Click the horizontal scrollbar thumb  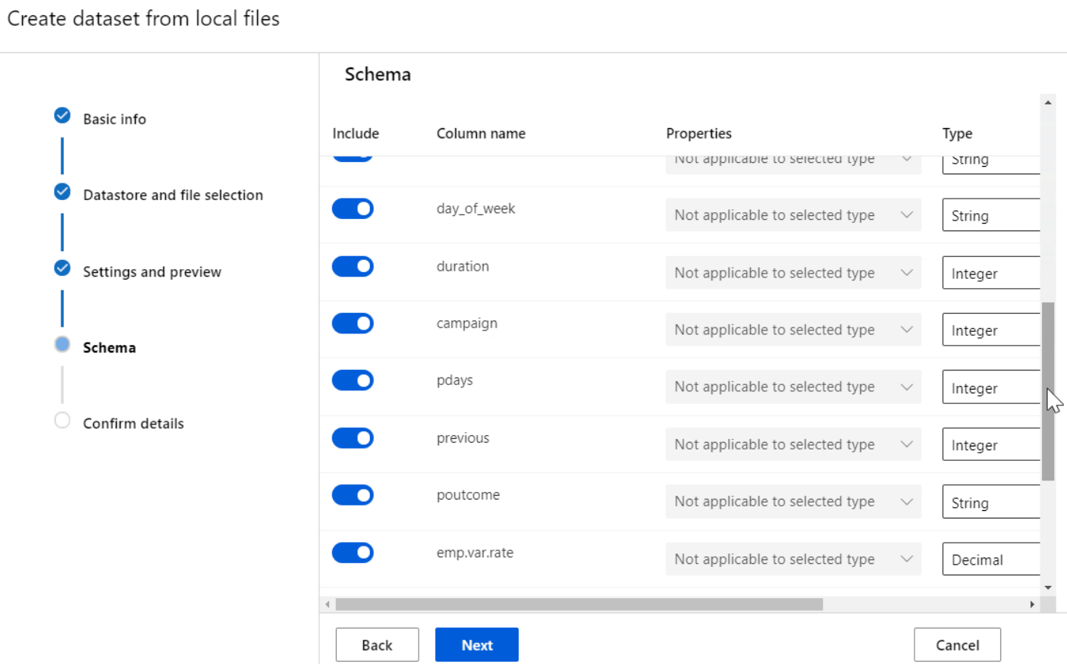(x=579, y=604)
